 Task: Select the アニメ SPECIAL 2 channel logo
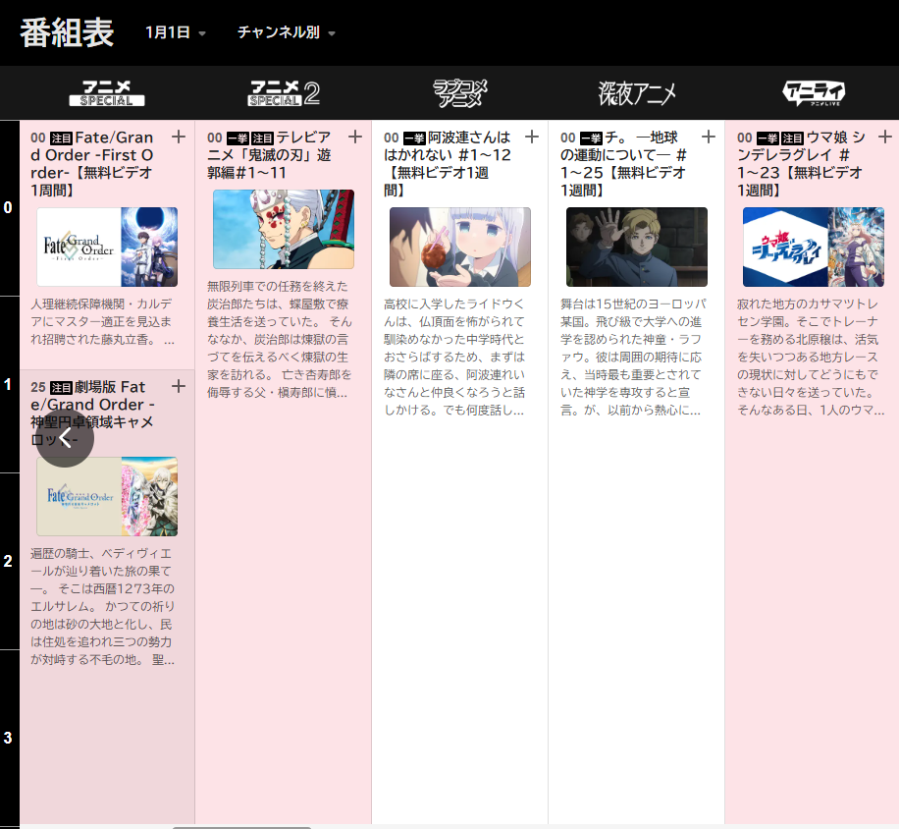(x=284, y=93)
